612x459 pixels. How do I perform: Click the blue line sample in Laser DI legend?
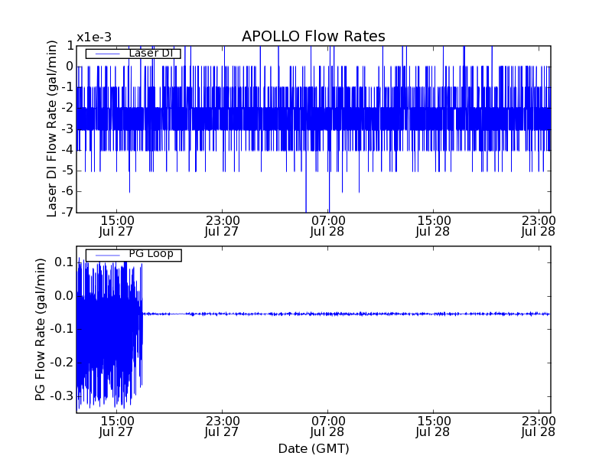tap(107, 54)
